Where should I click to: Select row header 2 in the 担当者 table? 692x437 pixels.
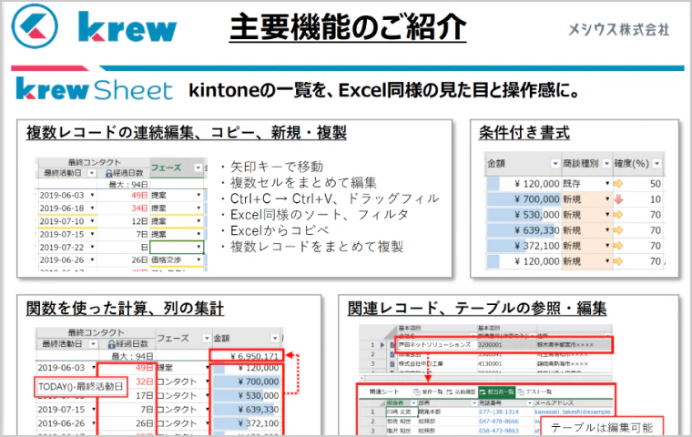coord(372,422)
